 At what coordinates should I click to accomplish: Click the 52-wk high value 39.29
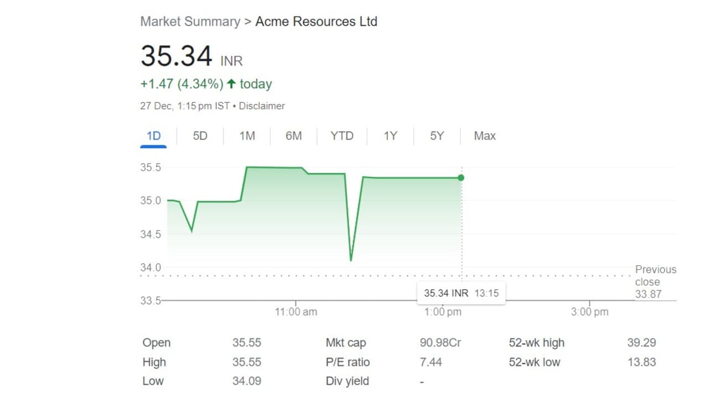pos(641,343)
